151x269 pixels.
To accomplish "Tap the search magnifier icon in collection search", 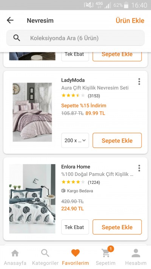I will 17,38.
